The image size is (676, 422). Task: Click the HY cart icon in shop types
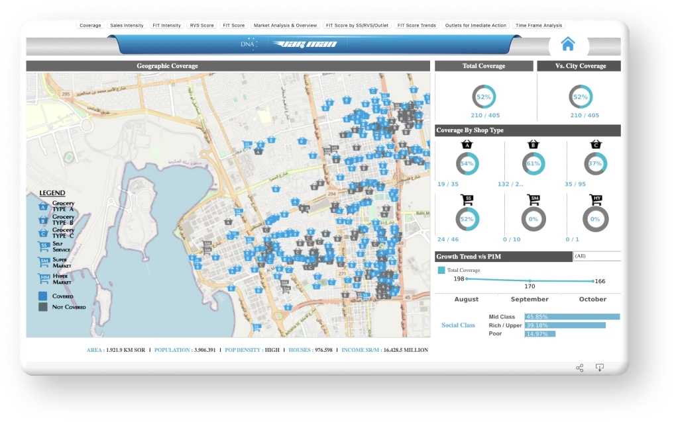596,200
